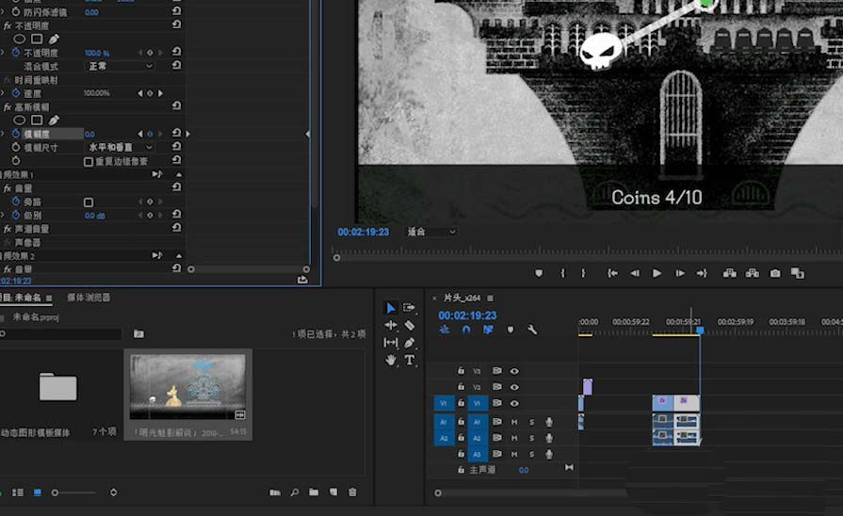Image resolution: width=843 pixels, height=516 pixels.
Task: Click Play in the program monitor
Action: tap(657, 273)
